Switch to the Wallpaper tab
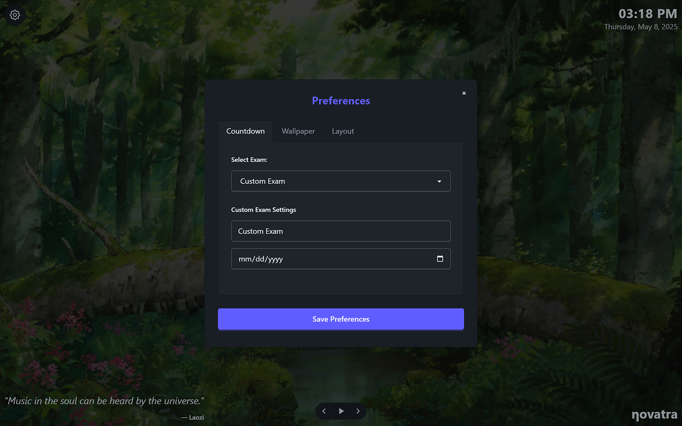682x426 pixels. (298, 131)
